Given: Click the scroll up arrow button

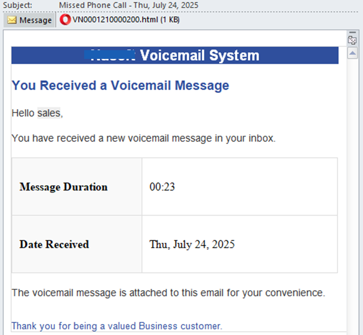Looking at the screenshot, I should 352,53.
